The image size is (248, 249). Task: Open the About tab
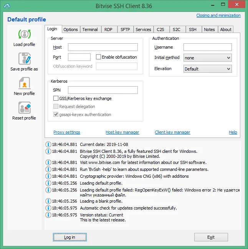point(226,29)
